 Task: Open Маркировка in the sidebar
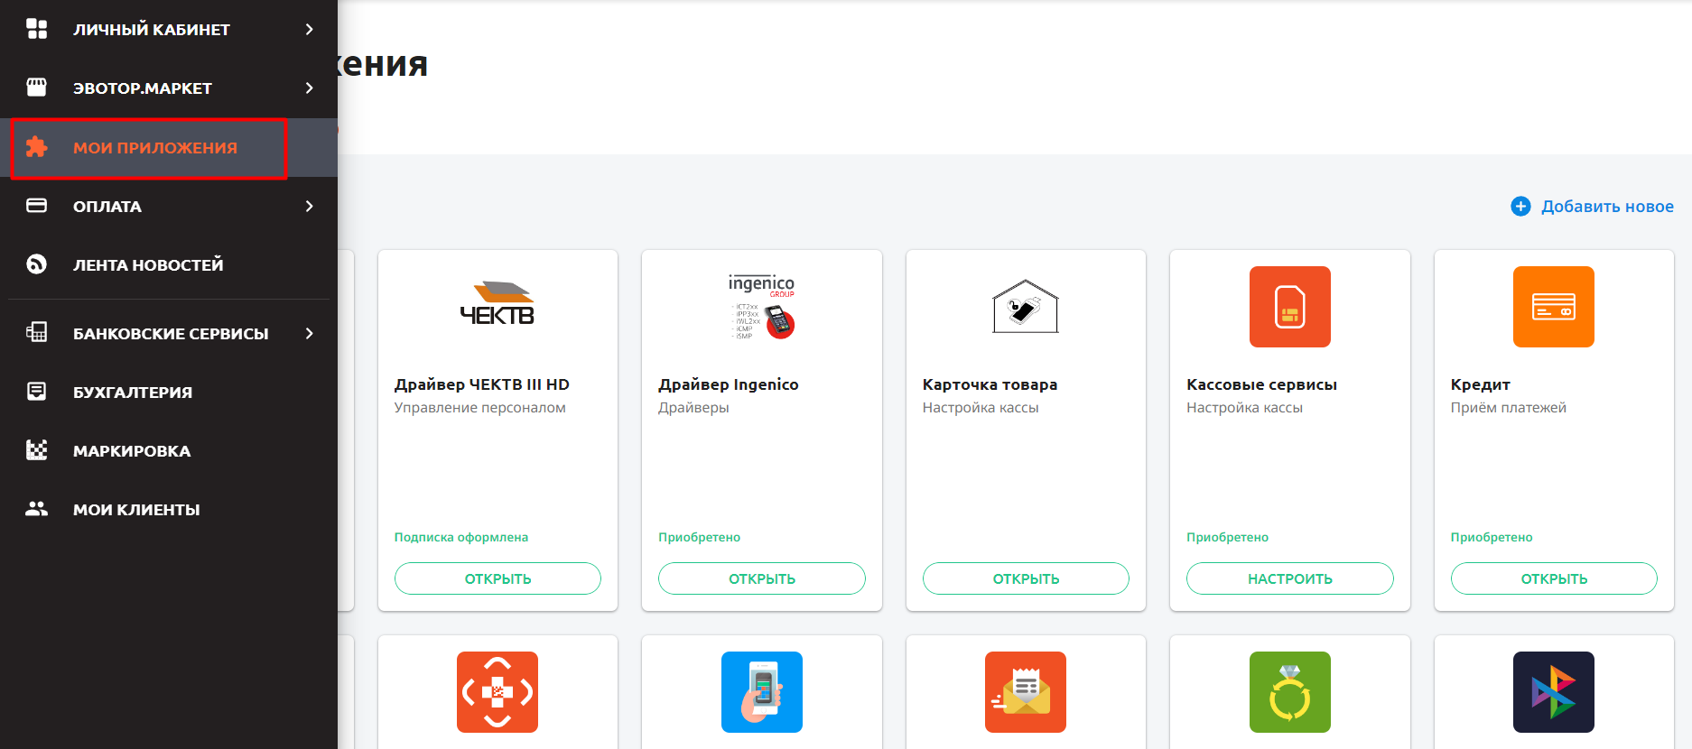[169, 450]
